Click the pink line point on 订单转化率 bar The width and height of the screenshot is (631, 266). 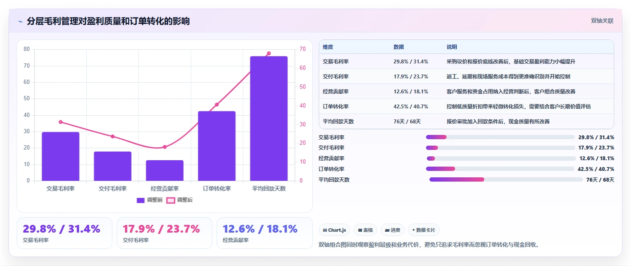coord(217,105)
